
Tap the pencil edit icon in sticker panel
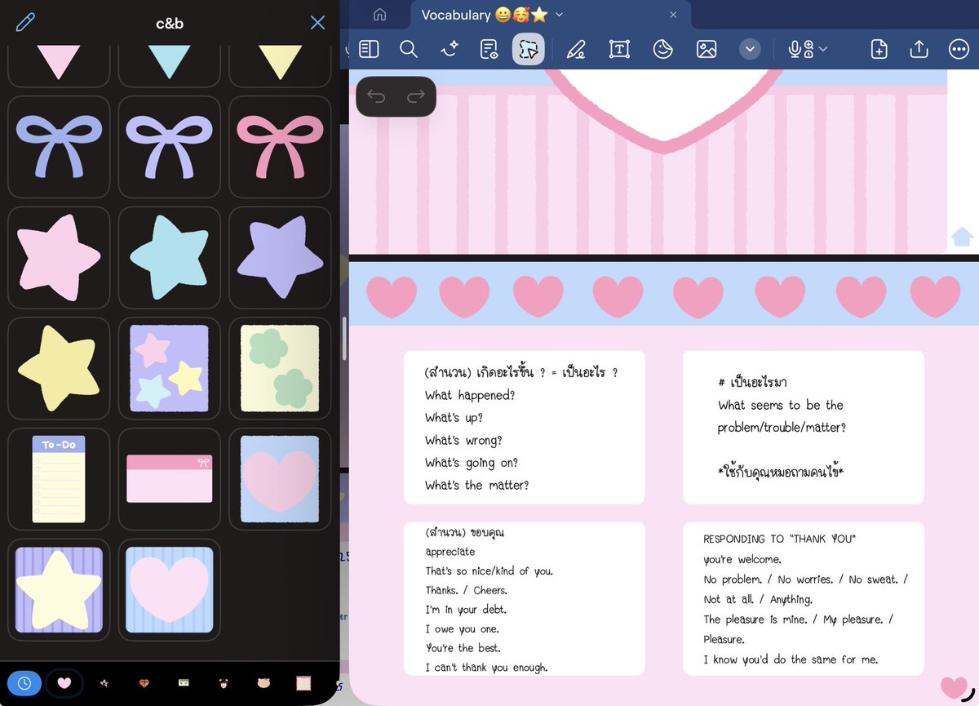tap(25, 22)
